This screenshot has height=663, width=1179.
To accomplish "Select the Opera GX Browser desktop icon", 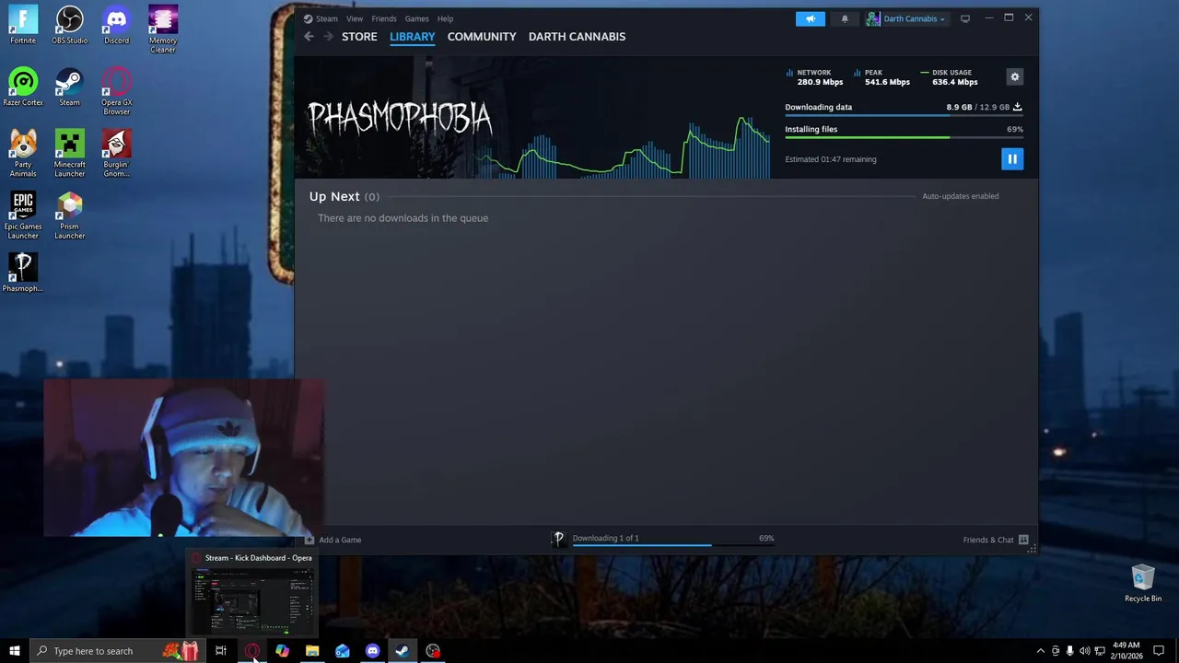I will click(116, 91).
